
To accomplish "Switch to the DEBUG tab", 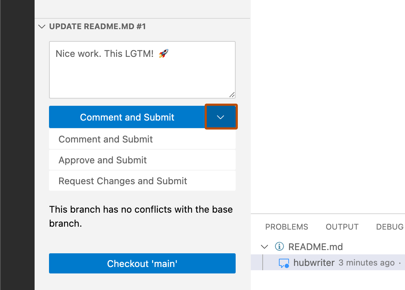I will point(390,227).
